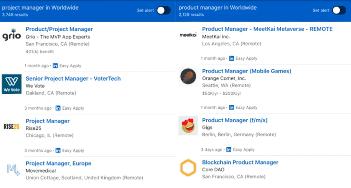Click the Core DAO hexagon logo
Screen dimensions: 351x188
click(188, 168)
